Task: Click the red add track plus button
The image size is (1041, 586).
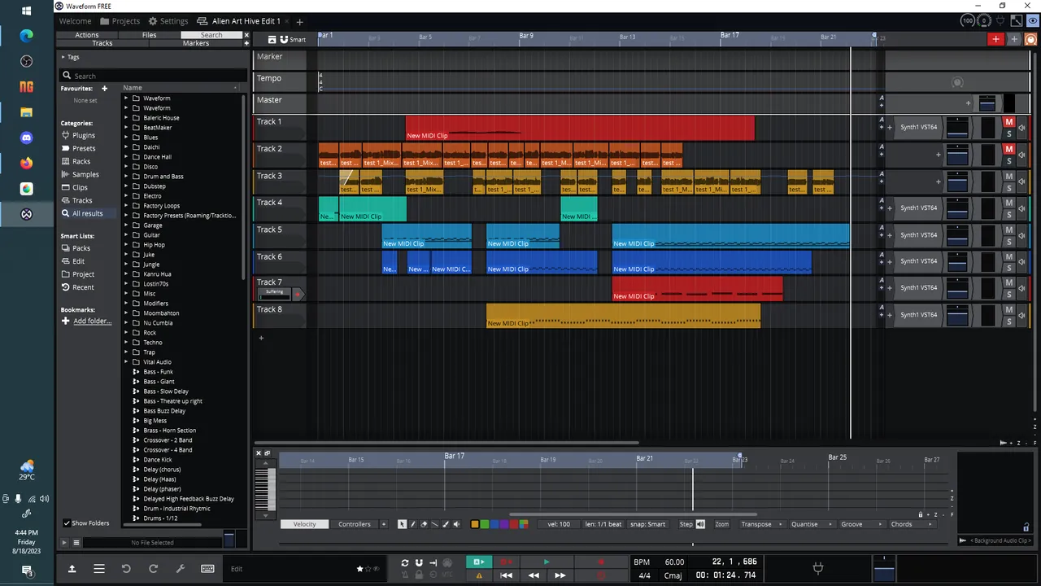Action: [995, 39]
